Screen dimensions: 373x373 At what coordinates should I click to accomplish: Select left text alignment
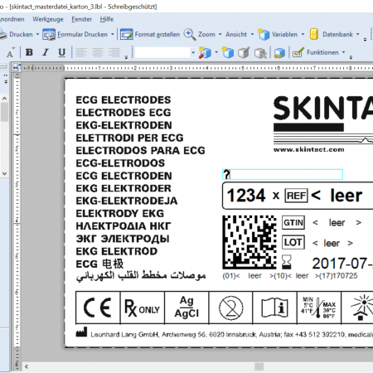[81, 52]
